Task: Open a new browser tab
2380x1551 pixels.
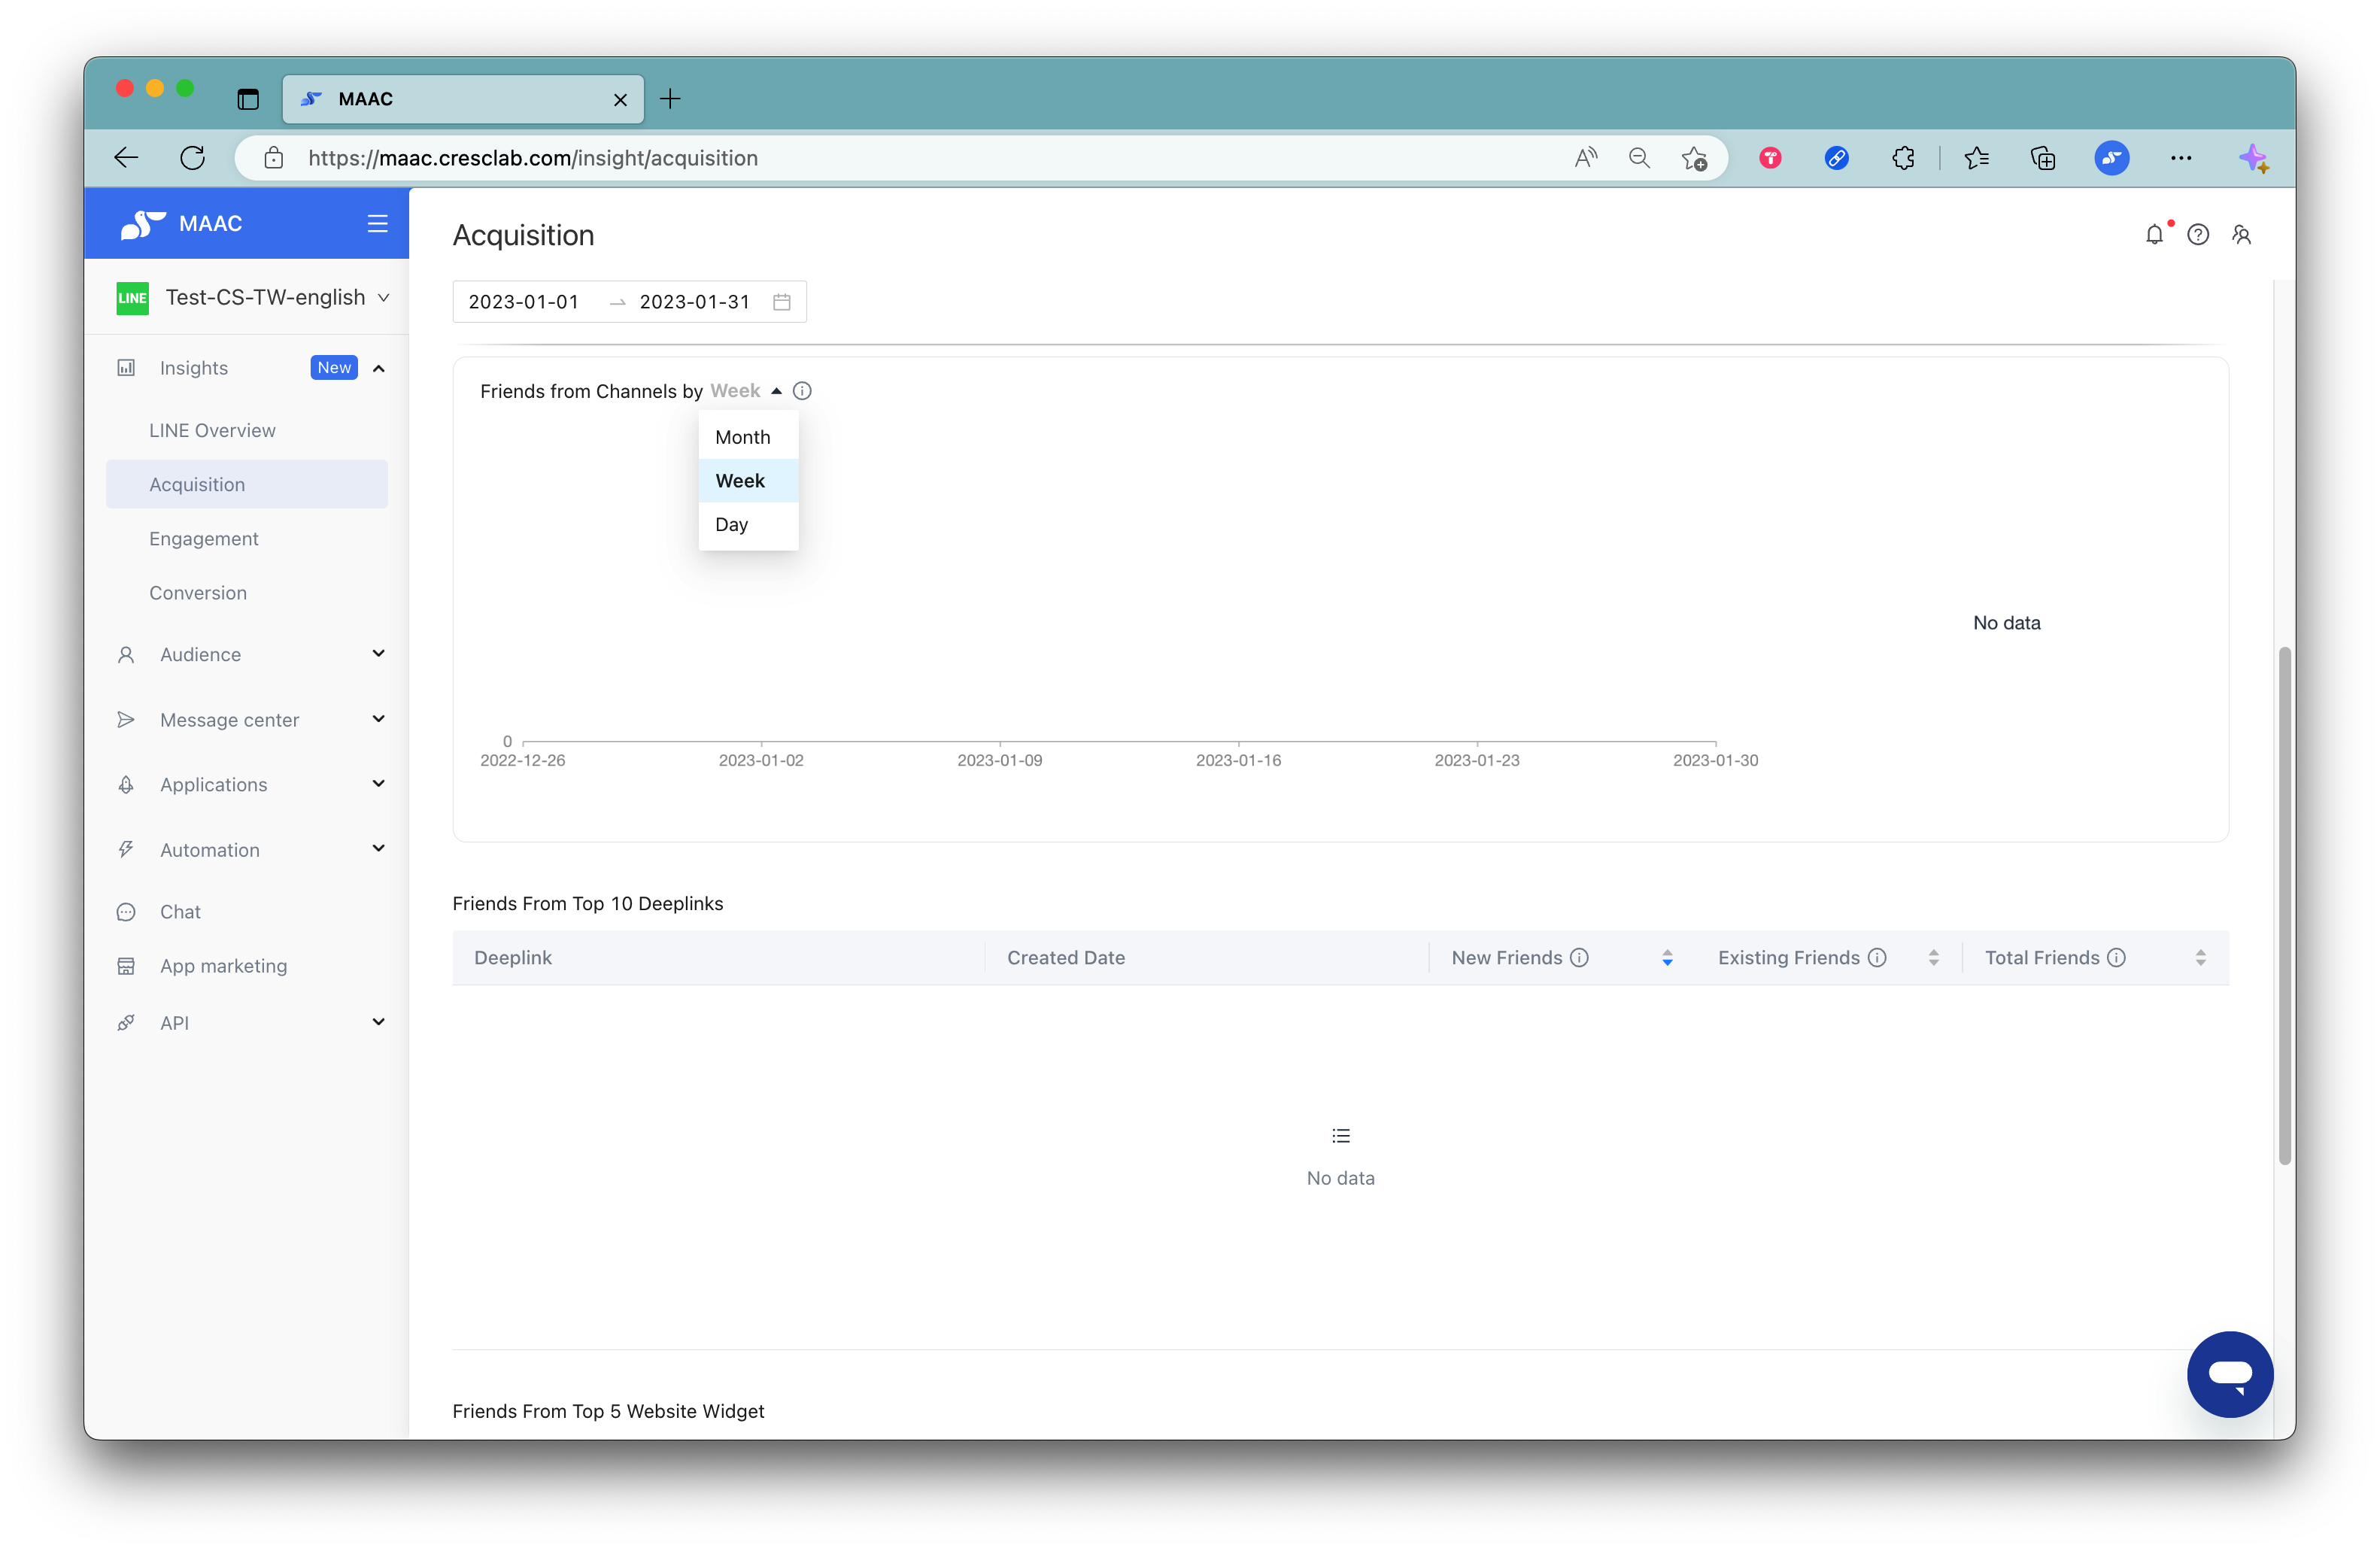Action: (x=670, y=99)
